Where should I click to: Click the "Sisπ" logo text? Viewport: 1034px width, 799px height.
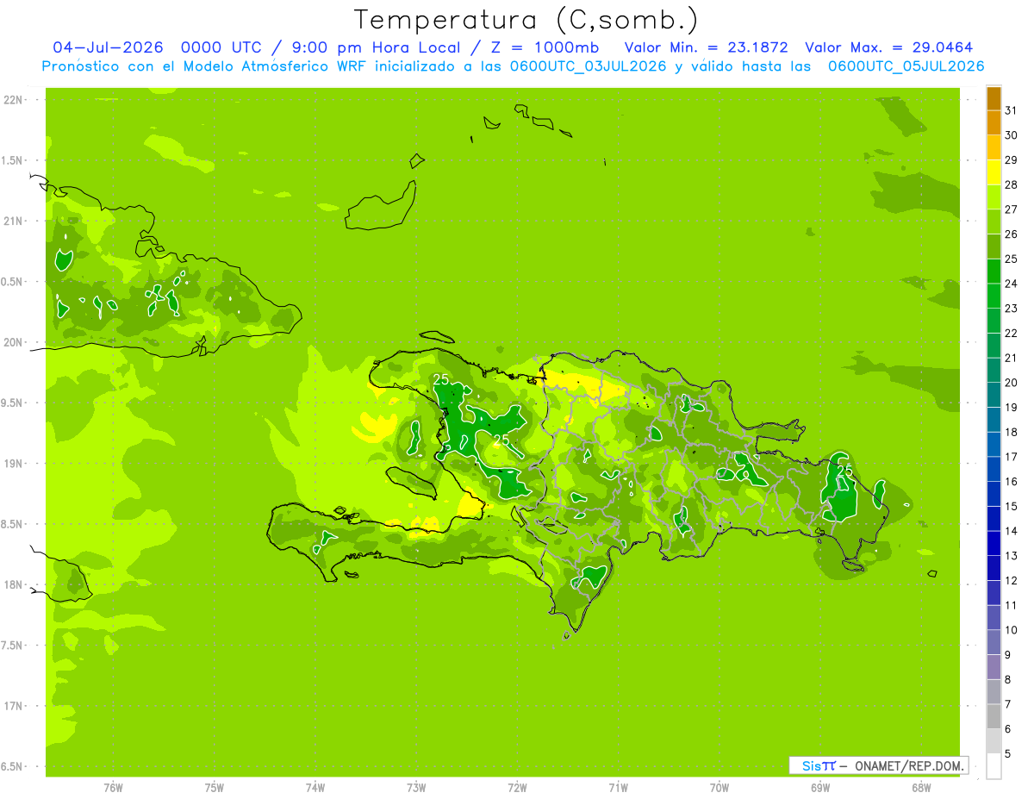tap(819, 765)
